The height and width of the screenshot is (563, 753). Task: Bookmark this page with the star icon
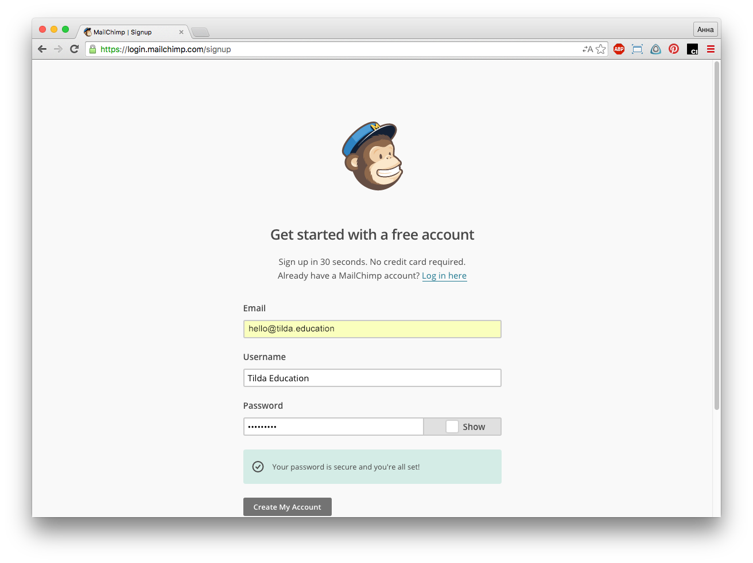pos(600,49)
